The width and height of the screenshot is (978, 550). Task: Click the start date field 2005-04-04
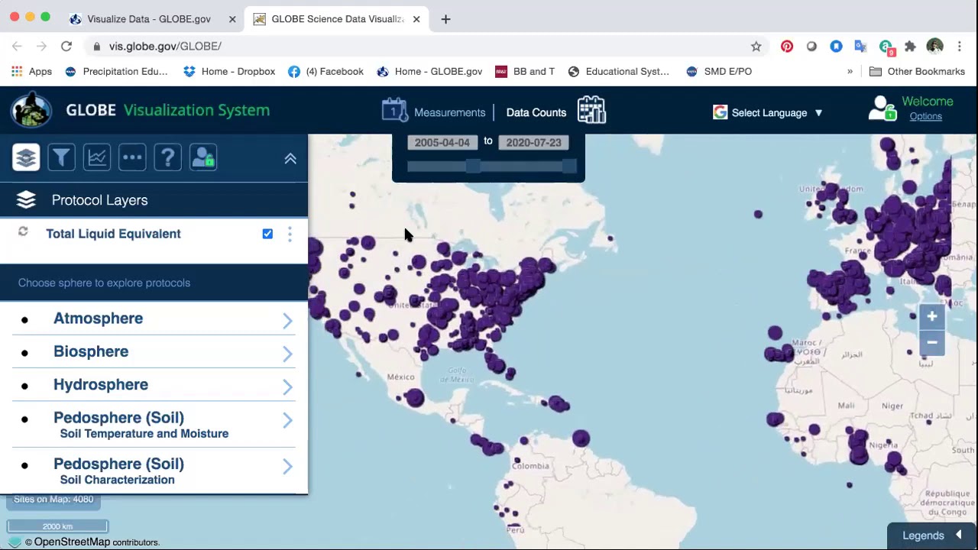[x=442, y=142]
